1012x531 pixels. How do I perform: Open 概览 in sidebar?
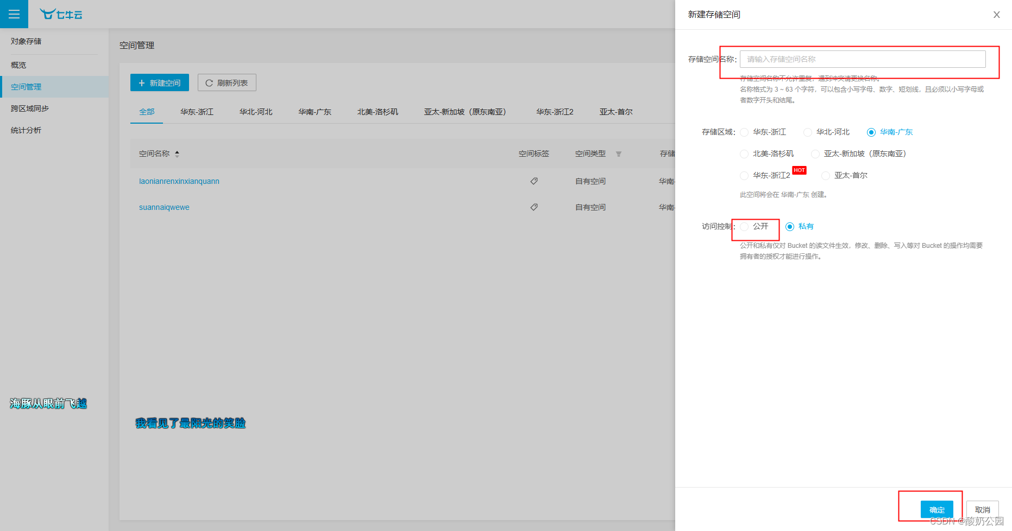[x=54, y=65]
